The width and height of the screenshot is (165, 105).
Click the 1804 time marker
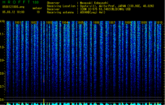tap(65, 23)
